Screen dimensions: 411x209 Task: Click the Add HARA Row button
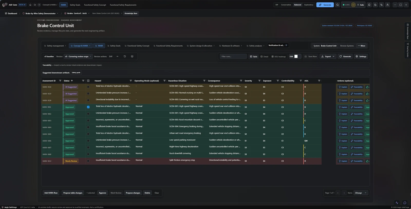[51, 193]
